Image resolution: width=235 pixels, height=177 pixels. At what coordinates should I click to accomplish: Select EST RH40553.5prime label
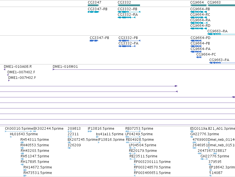click(35, 145)
